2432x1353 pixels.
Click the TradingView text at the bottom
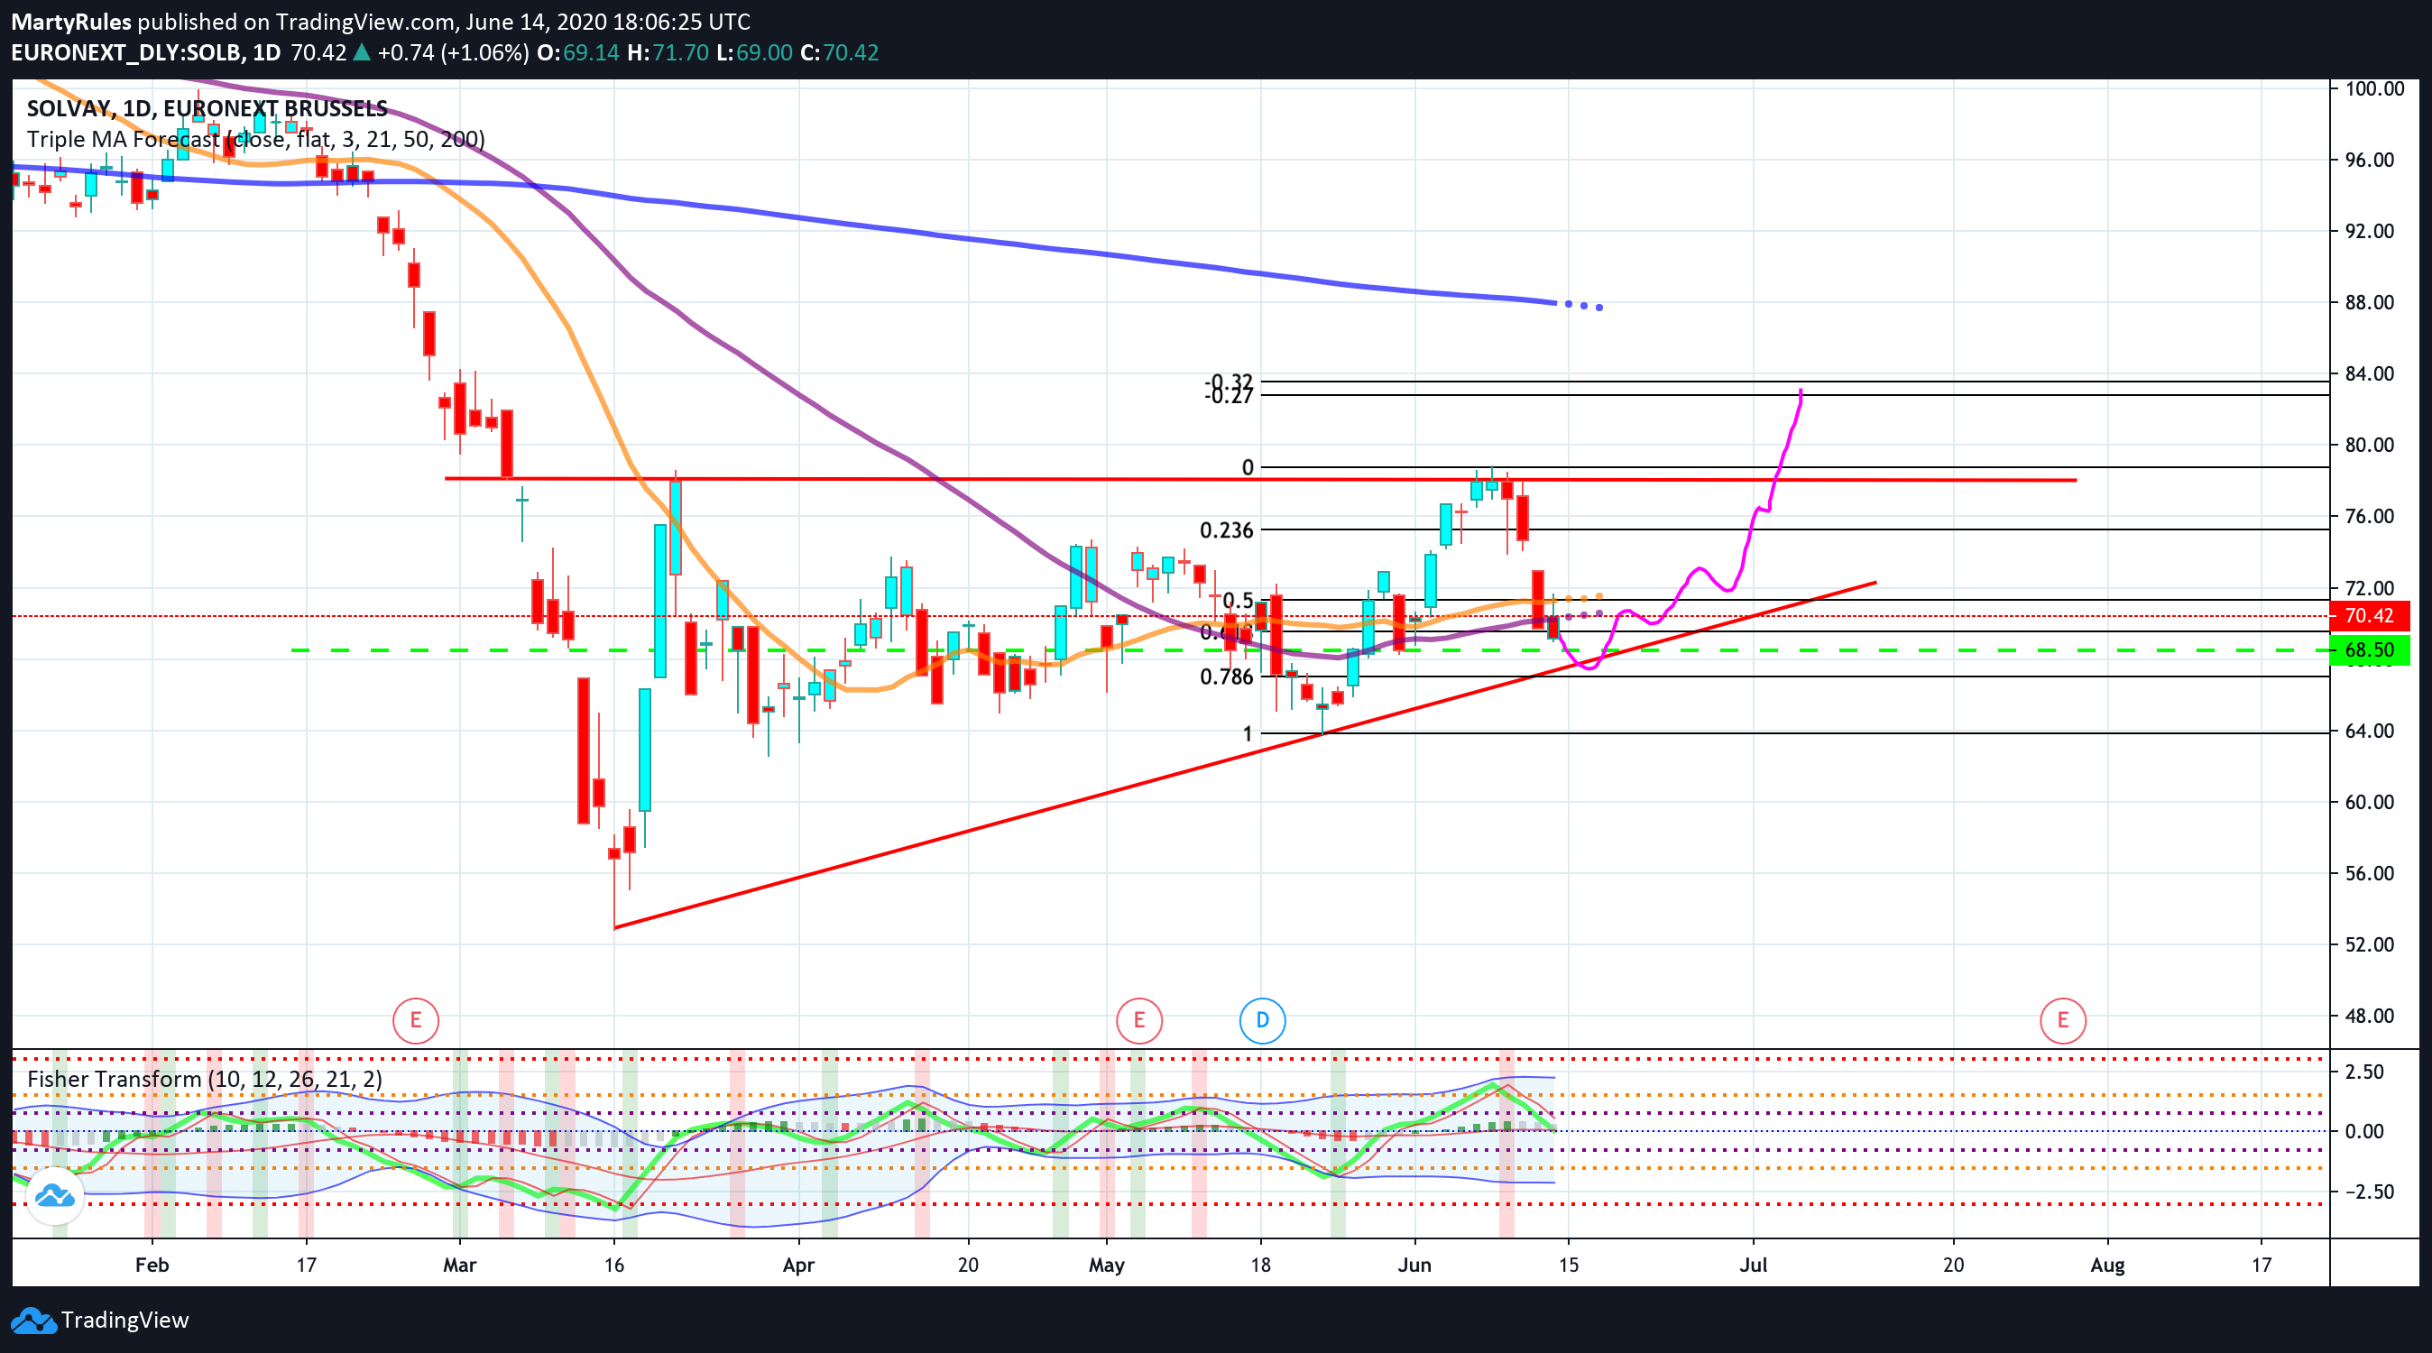click(124, 1320)
